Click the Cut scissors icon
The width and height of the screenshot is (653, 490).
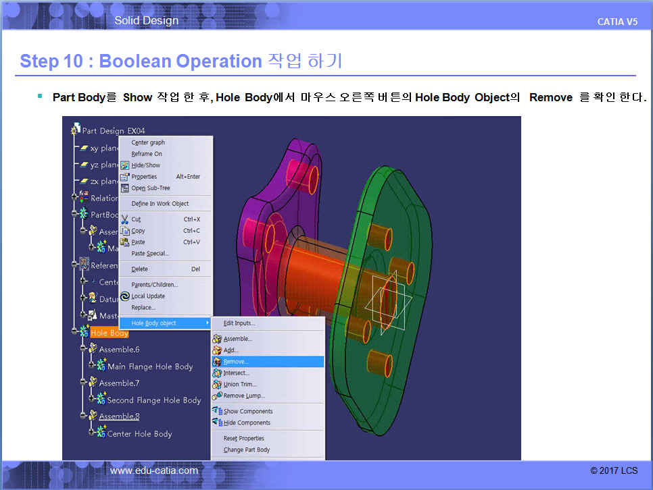pos(125,219)
